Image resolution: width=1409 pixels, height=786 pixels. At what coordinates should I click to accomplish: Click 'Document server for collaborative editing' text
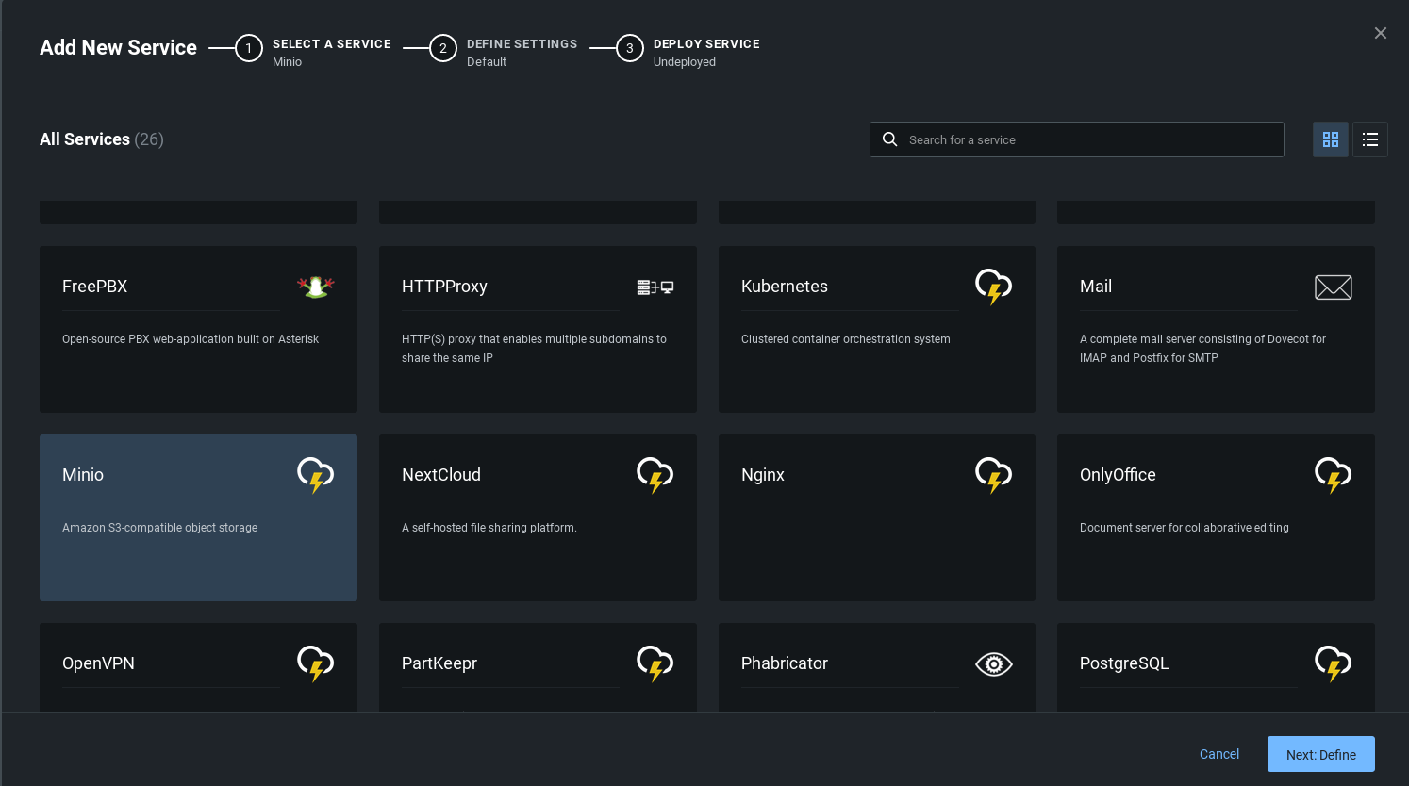click(1185, 528)
